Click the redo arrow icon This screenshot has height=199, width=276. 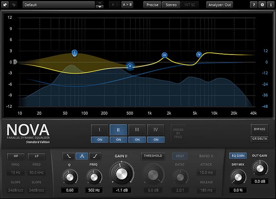tap(13, 5)
